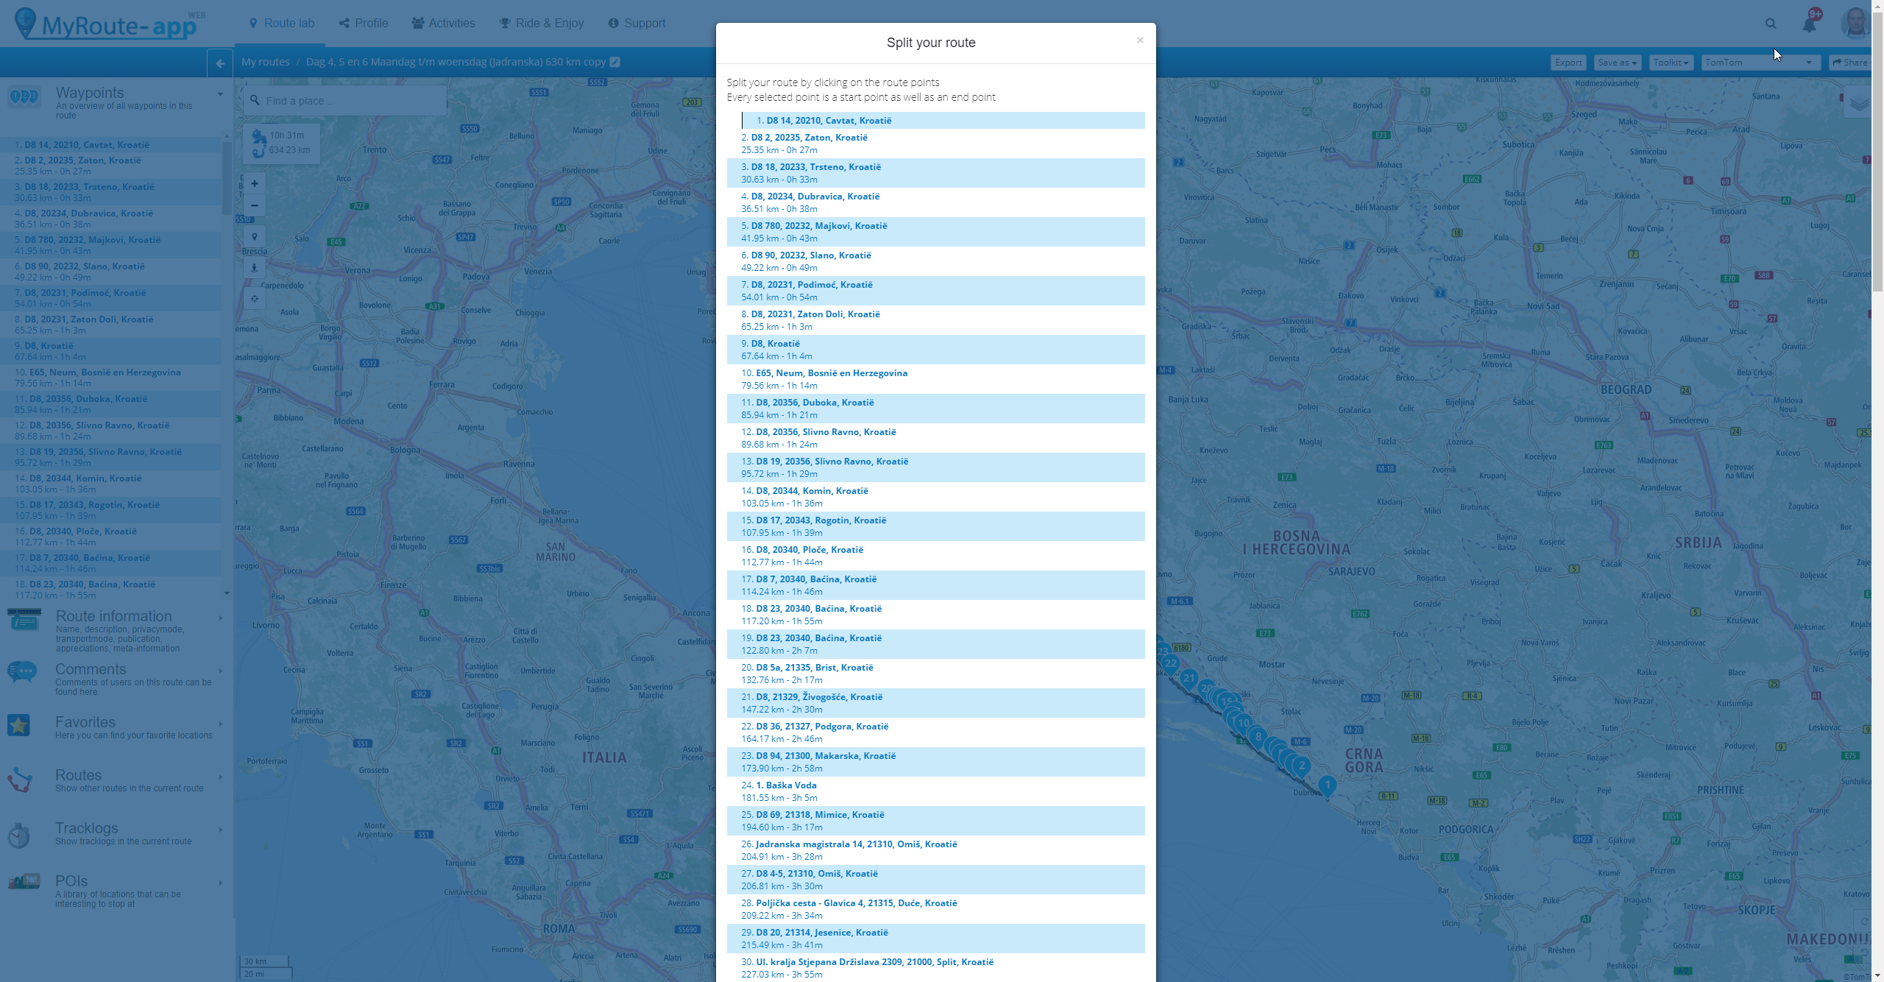
Task: Click the My routes breadcrumb link
Action: click(x=265, y=63)
